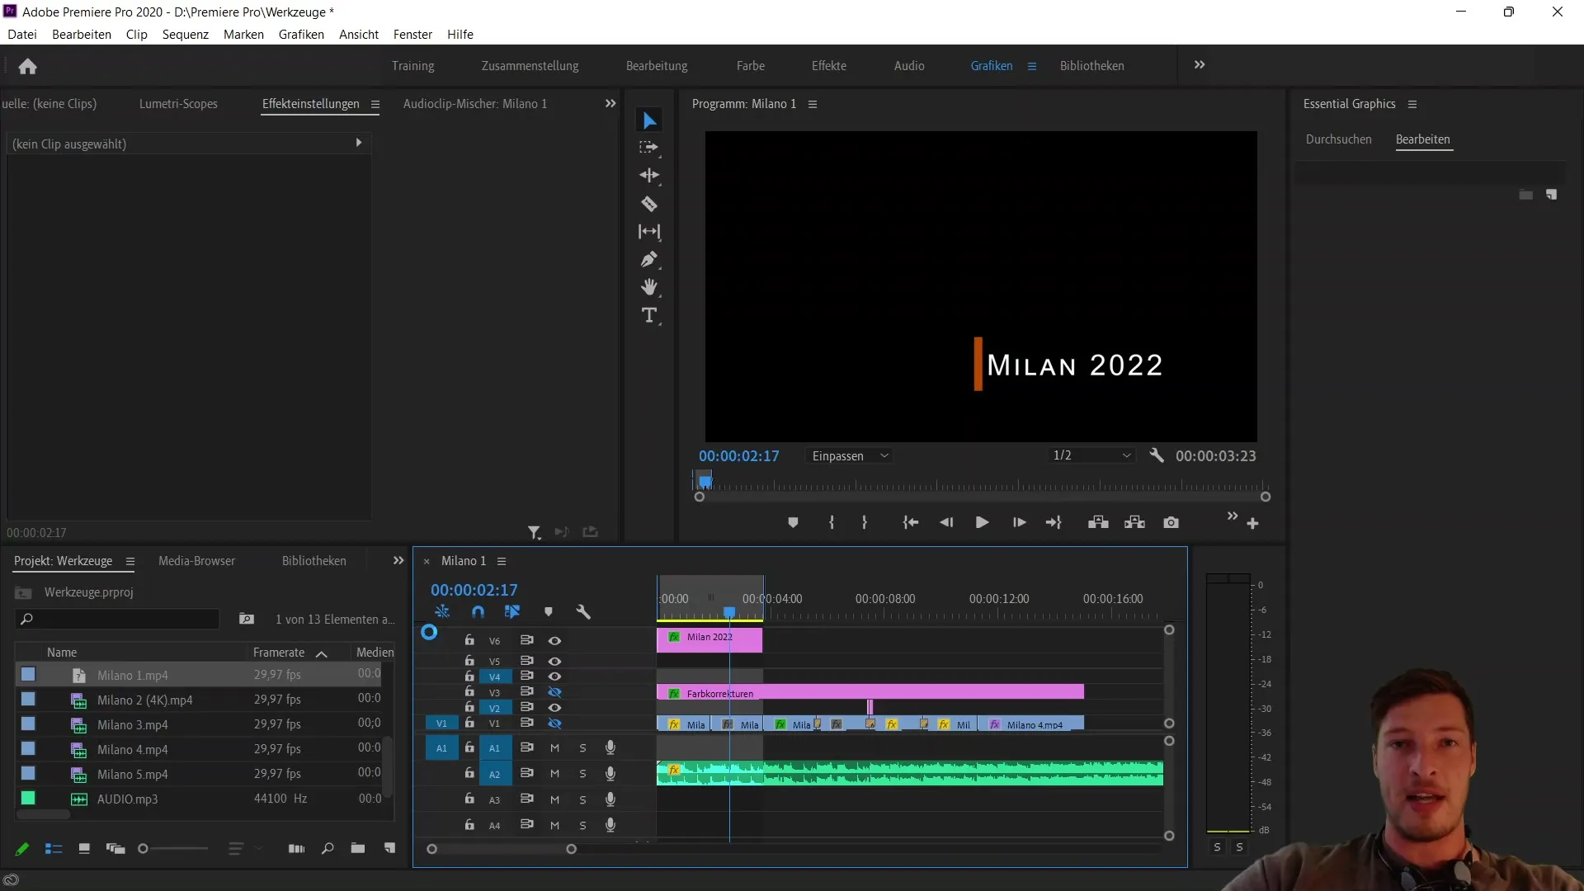Expand project panel tab overflow
The image size is (1584, 891).
tap(398, 561)
